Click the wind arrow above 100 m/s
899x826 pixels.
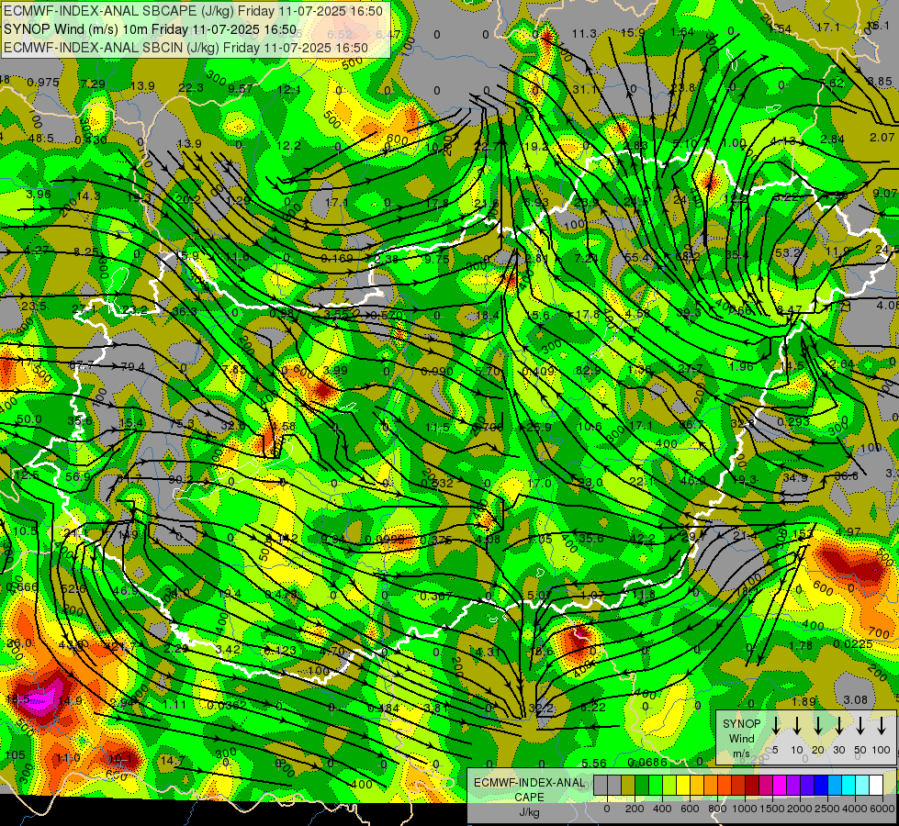tap(882, 726)
